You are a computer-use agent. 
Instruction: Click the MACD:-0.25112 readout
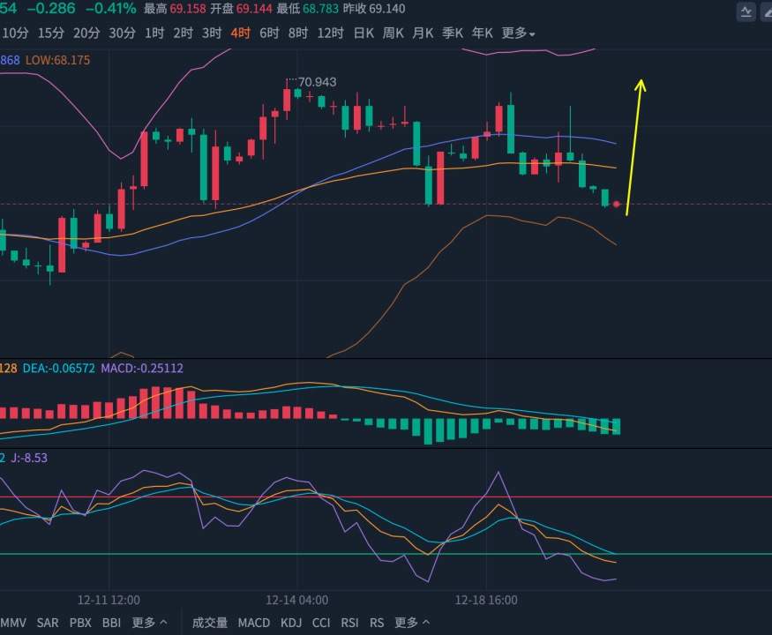(x=142, y=368)
